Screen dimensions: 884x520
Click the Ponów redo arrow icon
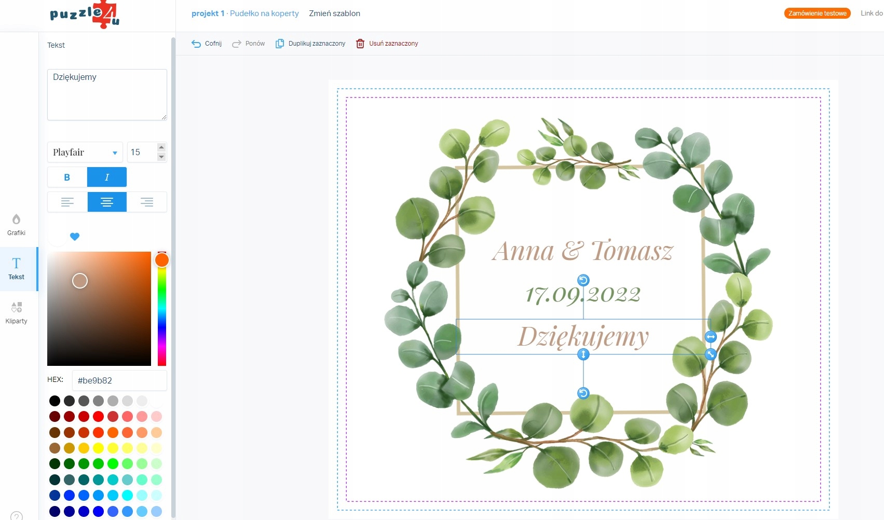coord(237,44)
